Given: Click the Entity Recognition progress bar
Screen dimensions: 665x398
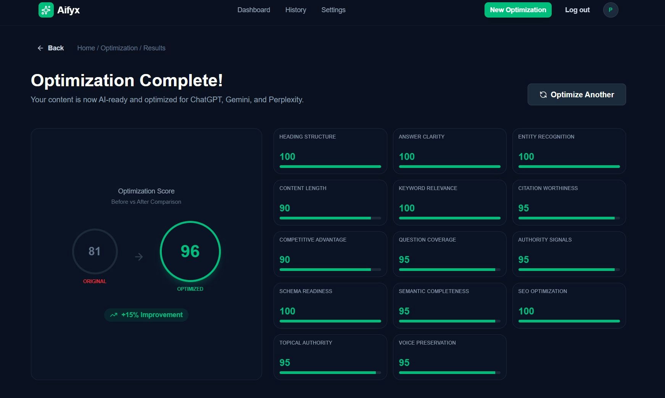Looking at the screenshot, I should pyautogui.click(x=569, y=167).
